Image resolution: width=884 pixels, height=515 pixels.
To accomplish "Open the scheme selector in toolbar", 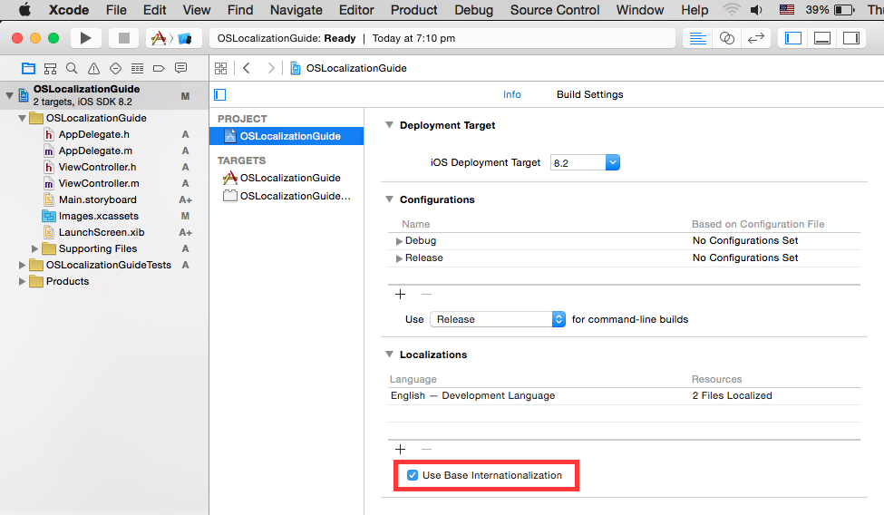I will click(174, 38).
